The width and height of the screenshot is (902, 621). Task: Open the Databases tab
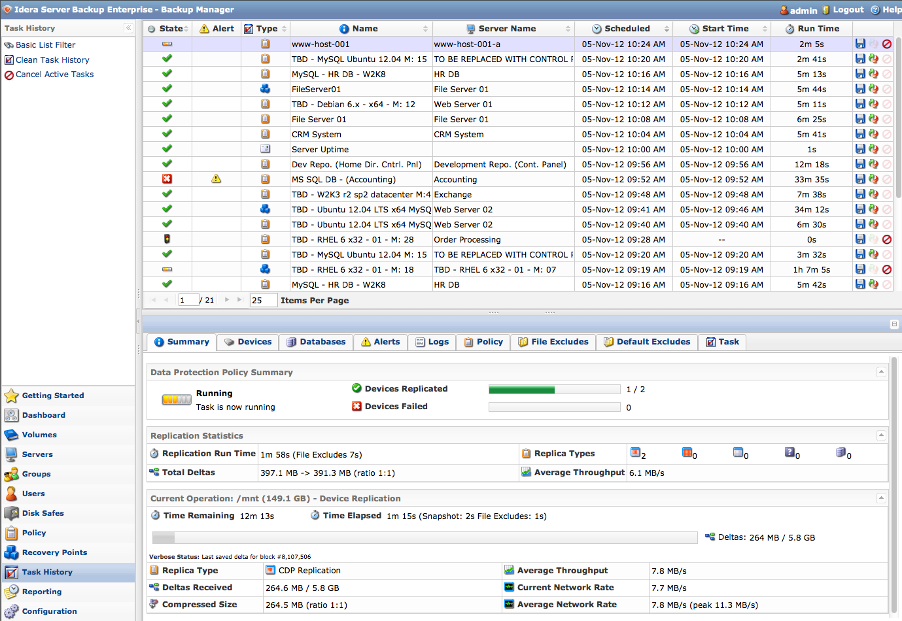pyautogui.click(x=316, y=342)
